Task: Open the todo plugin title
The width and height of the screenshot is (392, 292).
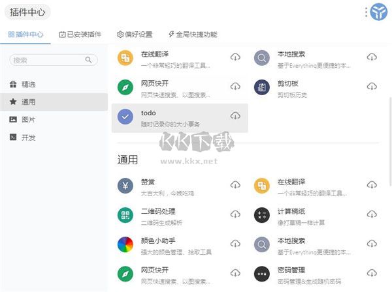Action: [x=148, y=113]
